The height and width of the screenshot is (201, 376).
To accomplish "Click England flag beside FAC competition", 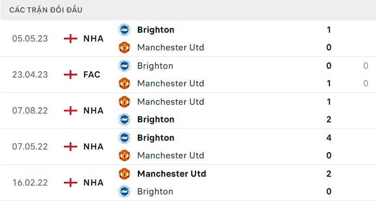I will point(70,74).
